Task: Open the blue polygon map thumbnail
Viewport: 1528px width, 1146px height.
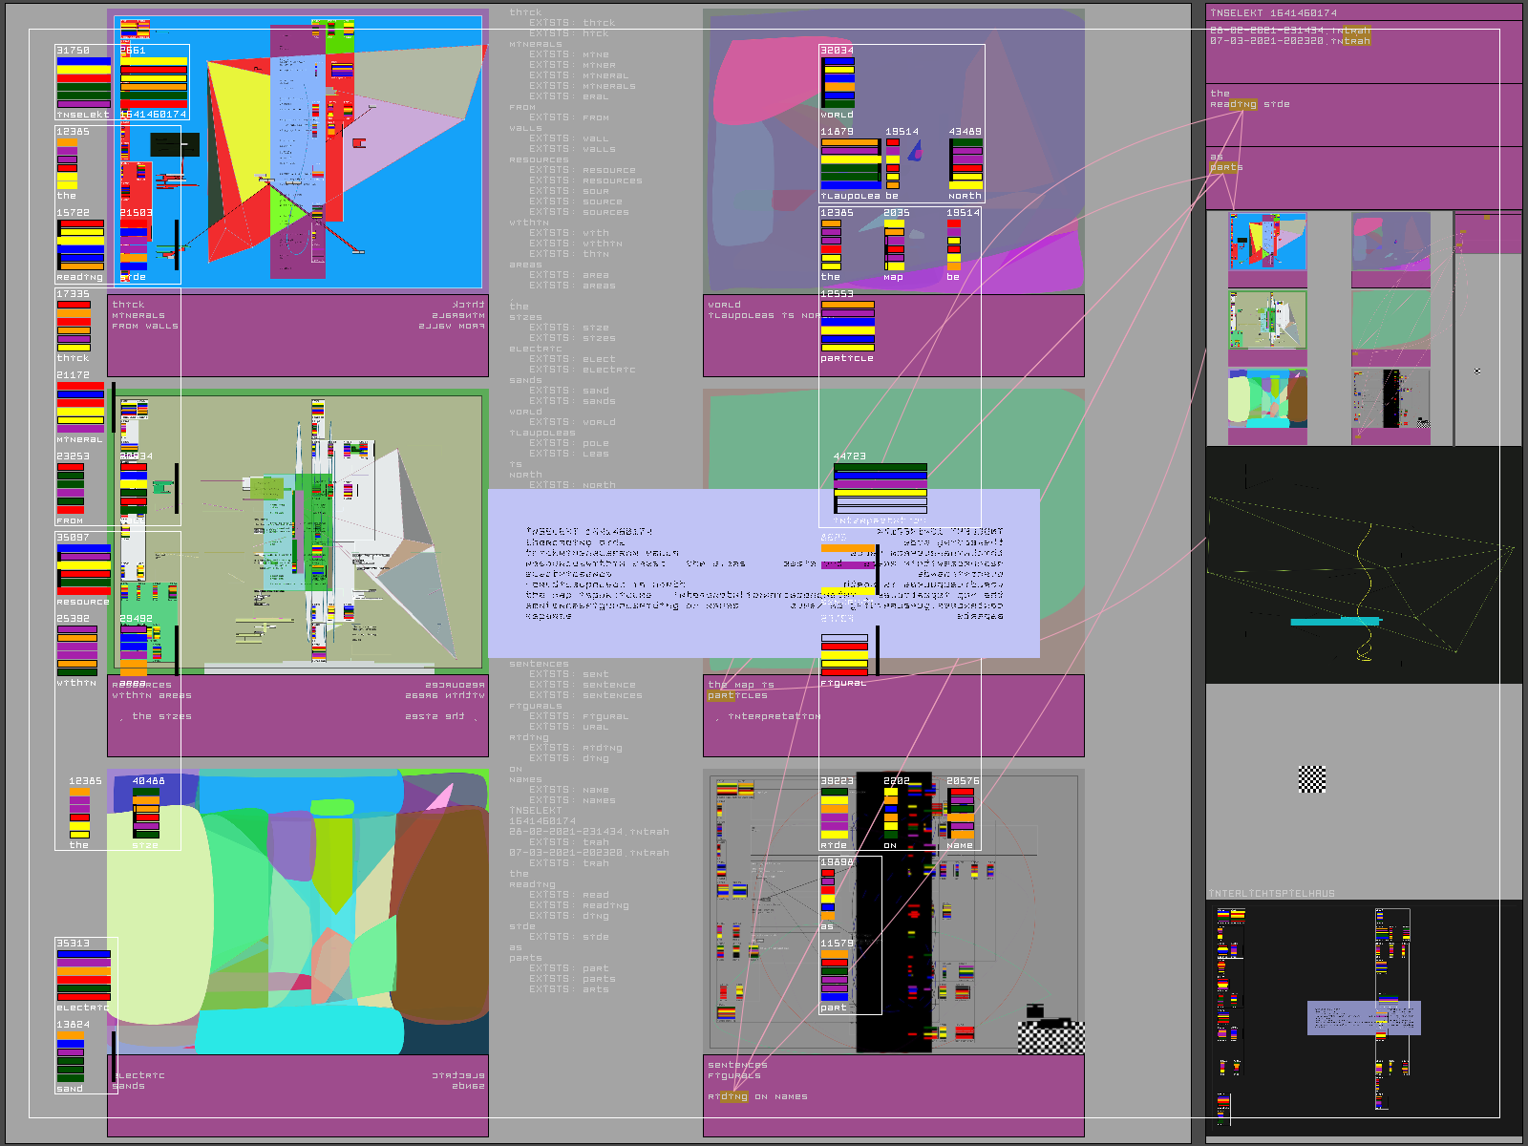Action: 1267,243
